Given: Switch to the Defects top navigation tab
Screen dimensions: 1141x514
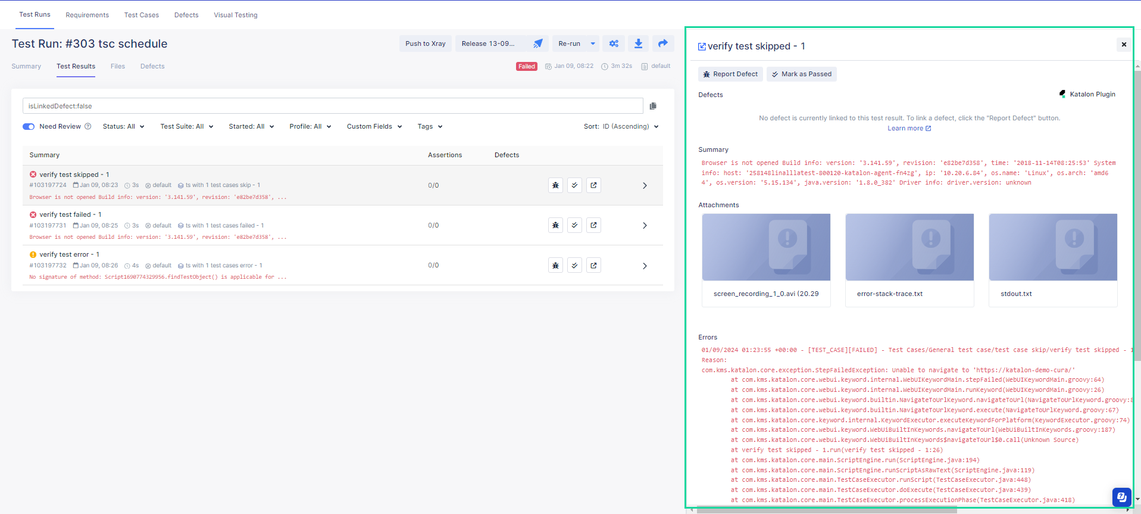Looking at the screenshot, I should pyautogui.click(x=186, y=15).
